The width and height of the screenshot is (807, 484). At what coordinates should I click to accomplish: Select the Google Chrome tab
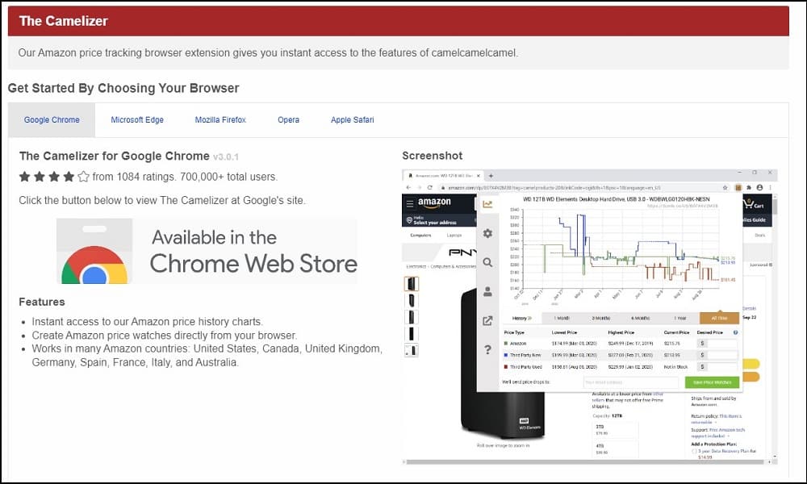(x=52, y=120)
